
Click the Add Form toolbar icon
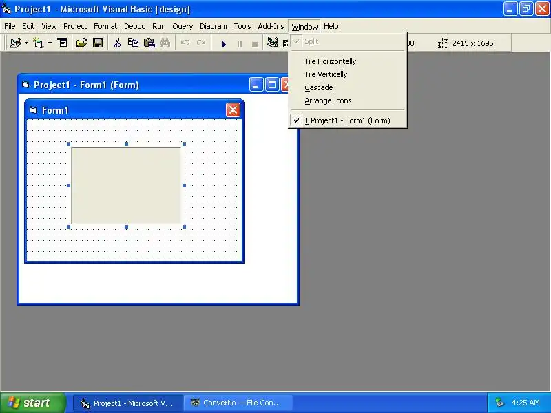[38, 43]
